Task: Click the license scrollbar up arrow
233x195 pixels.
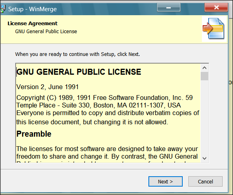Action: (204, 68)
